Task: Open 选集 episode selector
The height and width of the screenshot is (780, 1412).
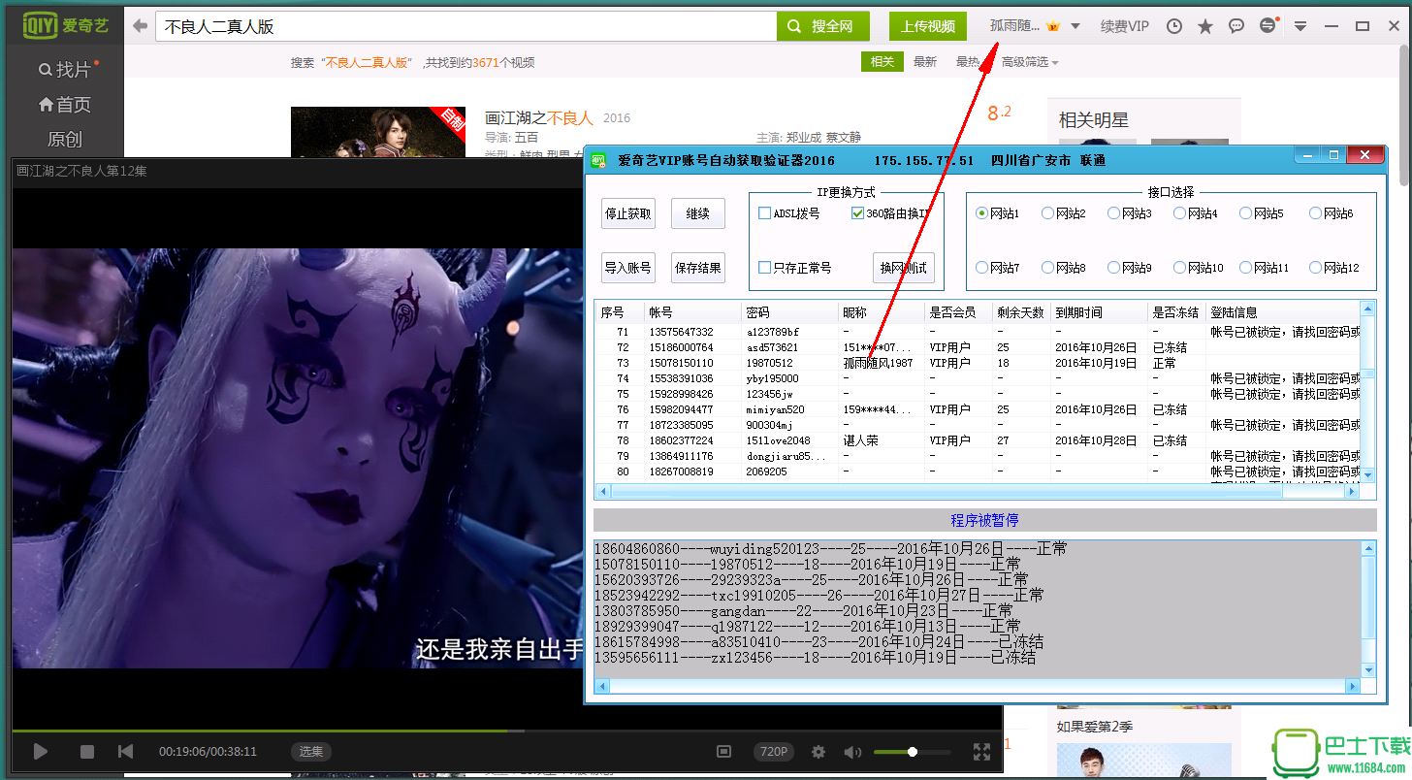Action: (x=310, y=752)
